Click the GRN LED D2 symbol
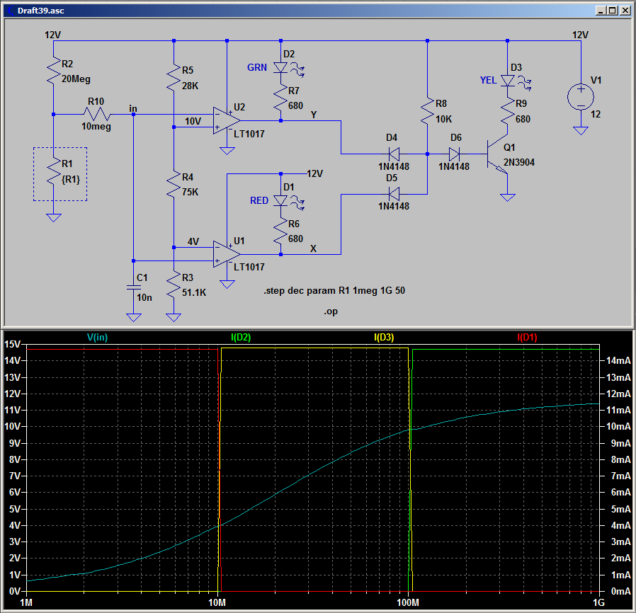636x613 pixels. tap(280, 68)
